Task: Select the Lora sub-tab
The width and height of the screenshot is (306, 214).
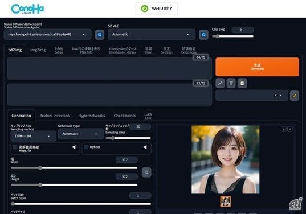Action: 148,116
